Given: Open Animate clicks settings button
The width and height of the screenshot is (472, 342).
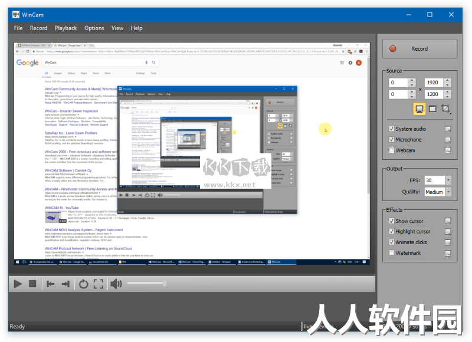Looking at the screenshot, I should coord(448,242).
